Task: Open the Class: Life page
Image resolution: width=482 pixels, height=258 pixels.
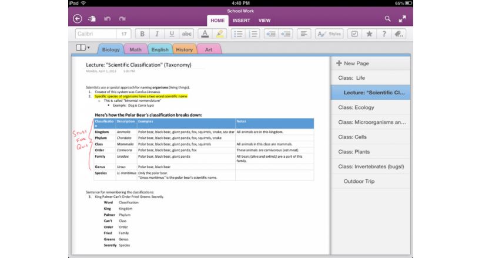Action: pos(370,78)
